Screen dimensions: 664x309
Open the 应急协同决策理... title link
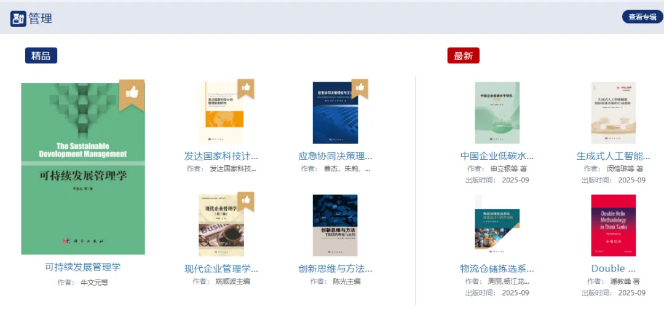point(336,156)
